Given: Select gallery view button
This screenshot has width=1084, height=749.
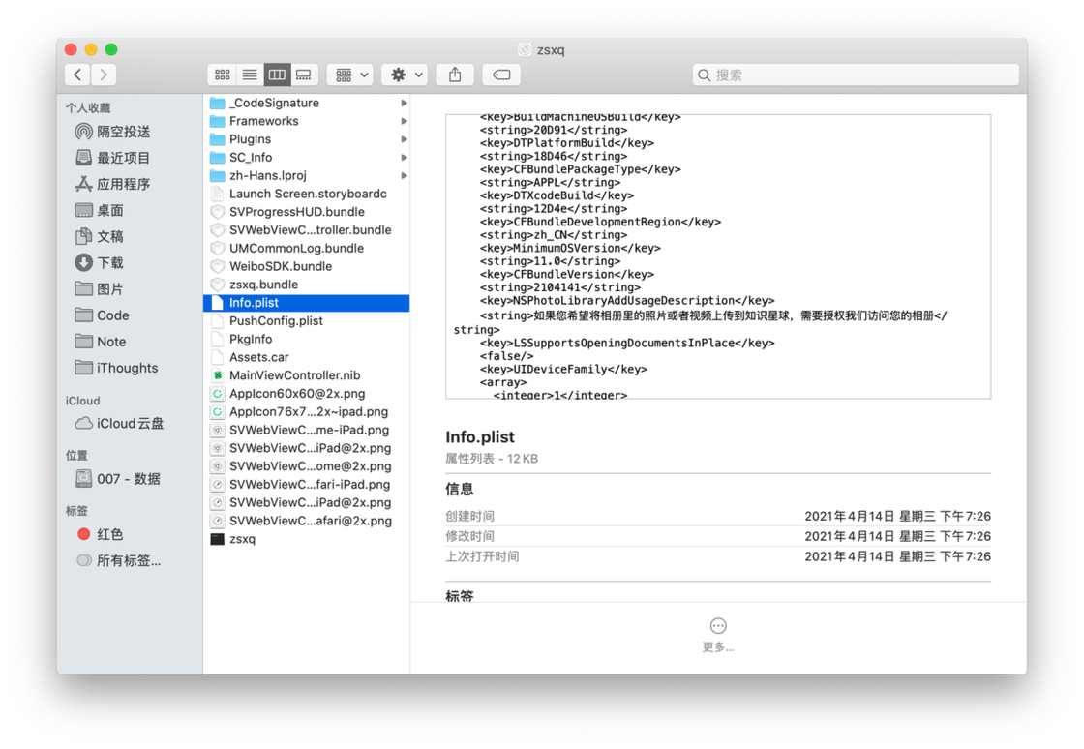Looking at the screenshot, I should click(304, 75).
